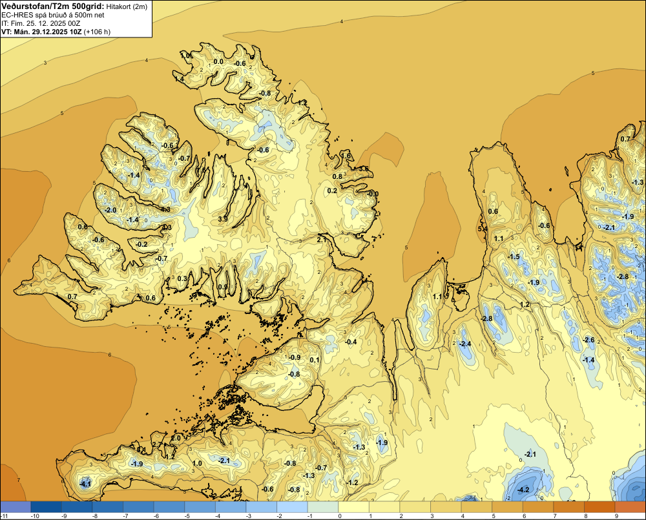Click valid time "VT: Mán. 29.12.2025 10Z"

(x=41, y=32)
